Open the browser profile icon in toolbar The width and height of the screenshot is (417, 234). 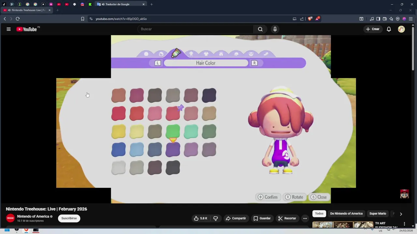(404, 19)
